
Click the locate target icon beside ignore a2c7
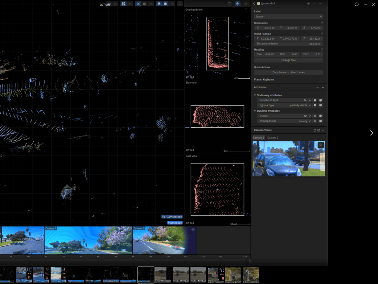pos(308,3)
